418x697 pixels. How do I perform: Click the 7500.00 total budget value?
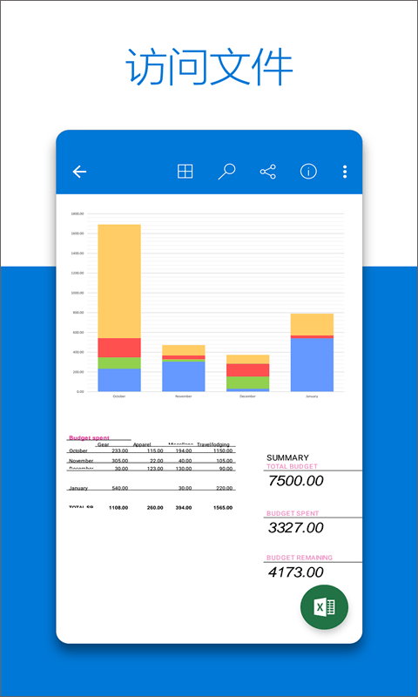point(296,481)
